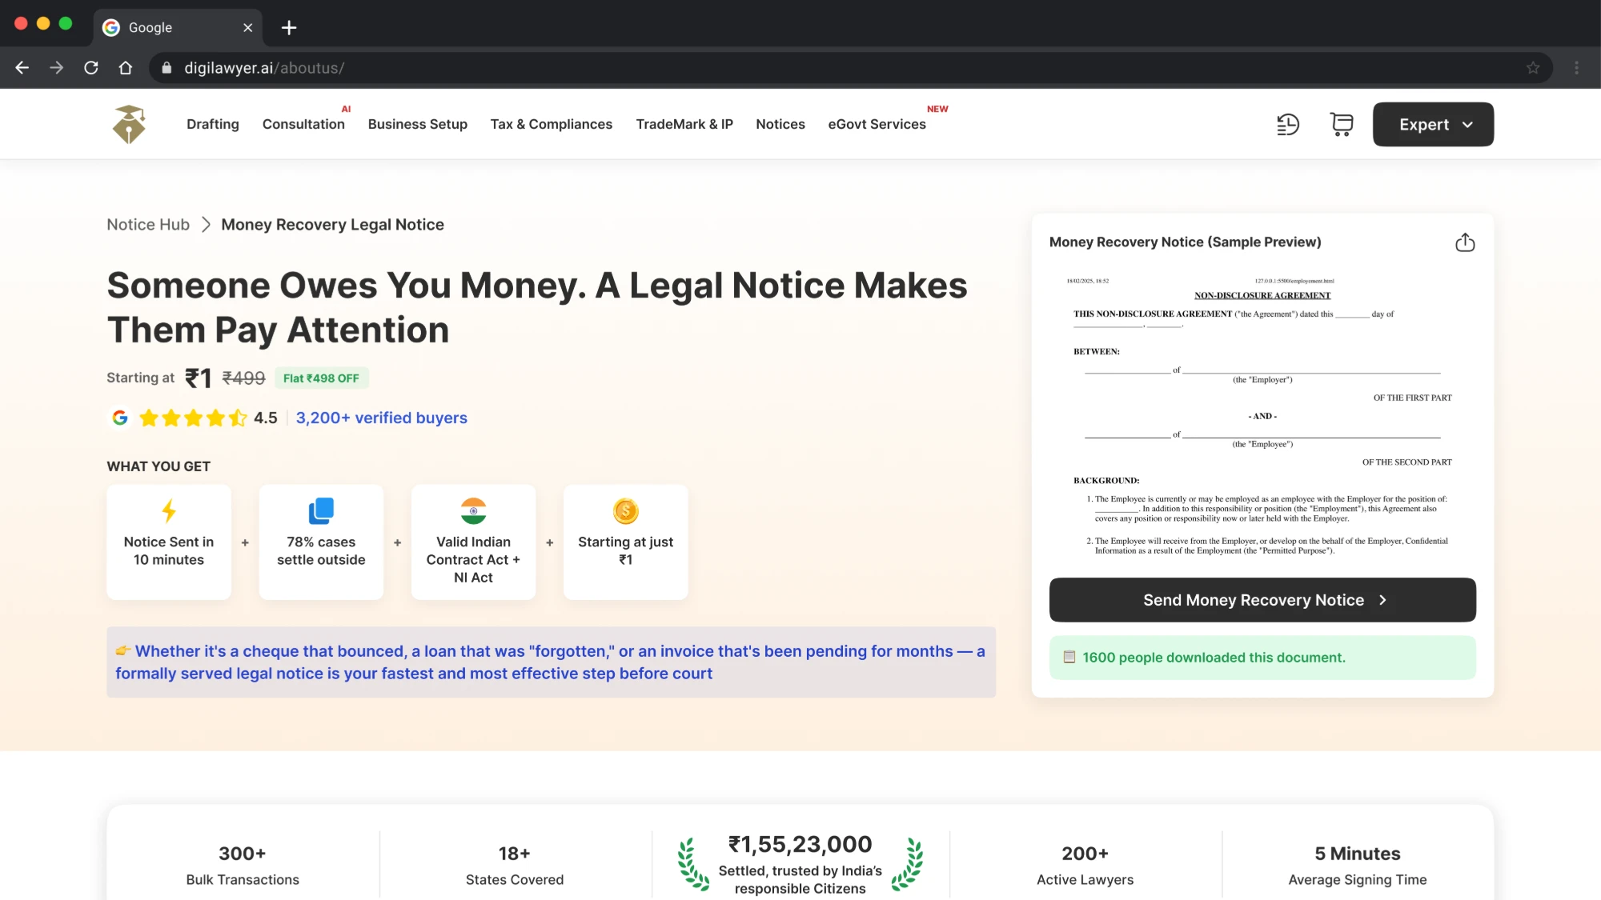The height and width of the screenshot is (900, 1601).
Task: Click the site lock icon in address bar
Action: click(167, 68)
